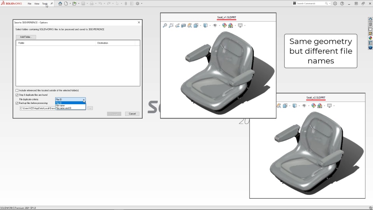Toggle Include referenced files outside selected folder
Viewport: 373px width, 210px height.
17,91
